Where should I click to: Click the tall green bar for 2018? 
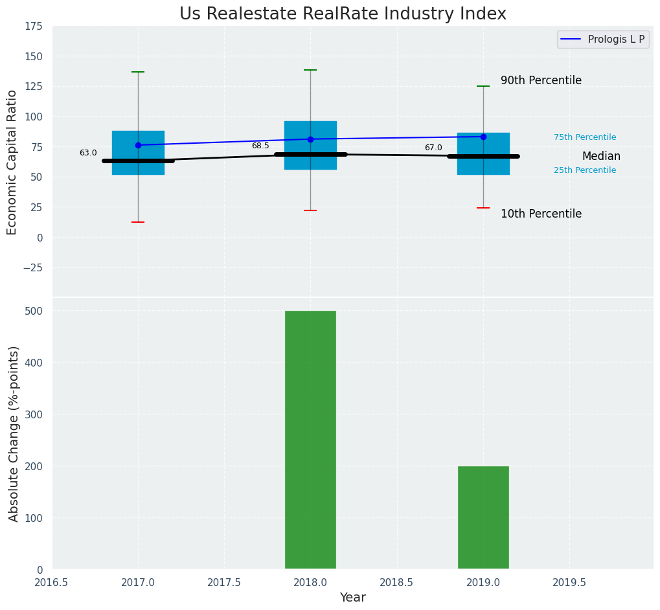pos(310,440)
